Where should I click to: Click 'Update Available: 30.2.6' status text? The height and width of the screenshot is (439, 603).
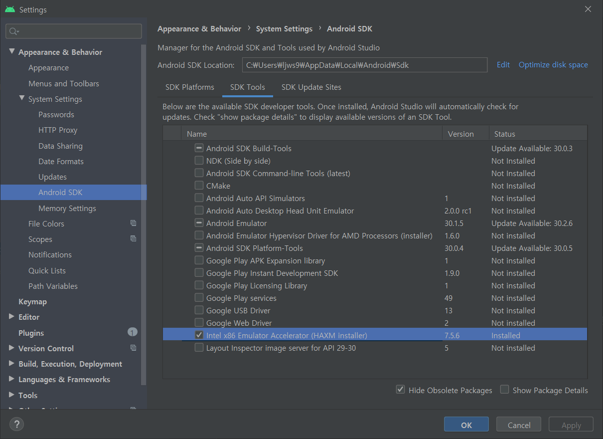click(532, 223)
